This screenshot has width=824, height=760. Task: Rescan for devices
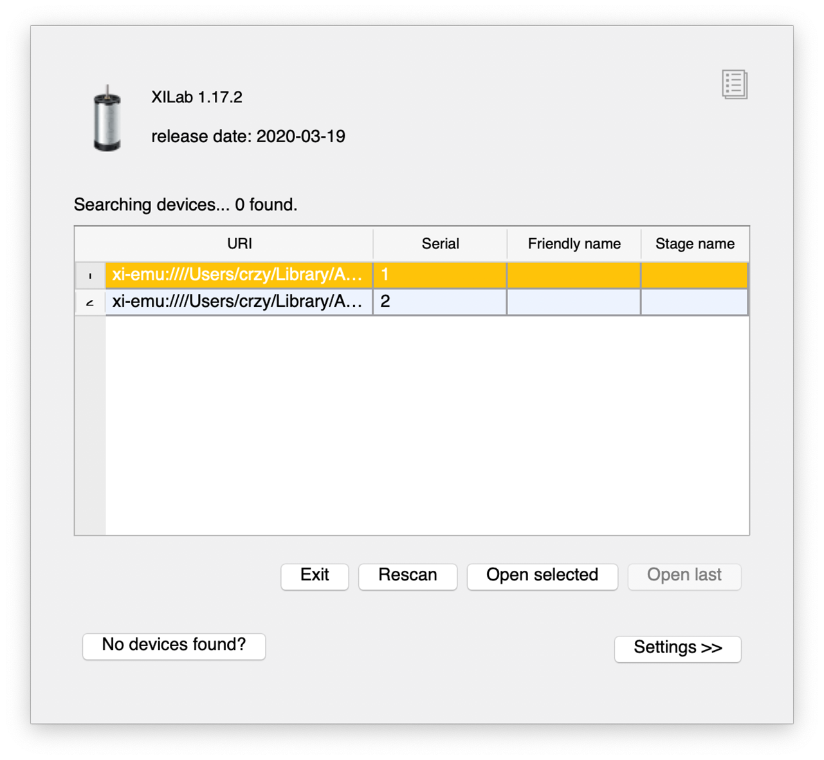(408, 576)
